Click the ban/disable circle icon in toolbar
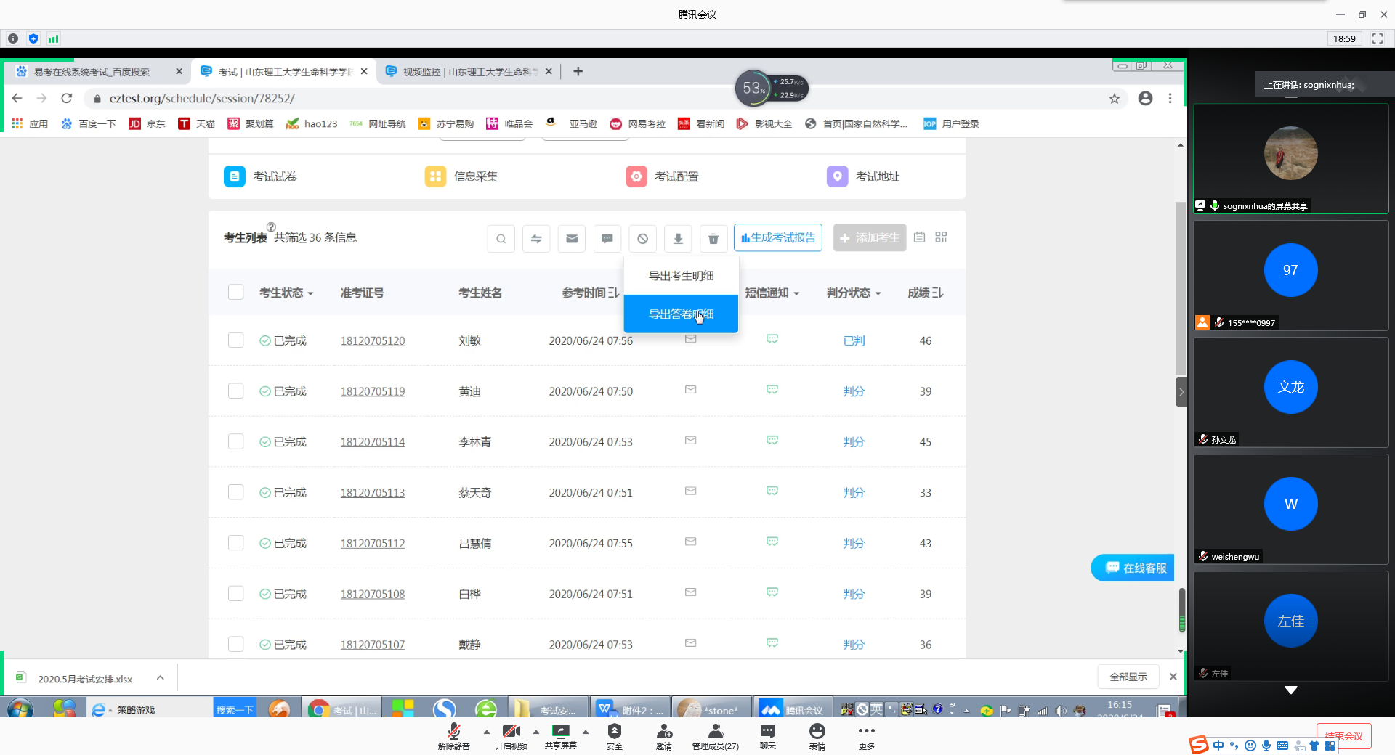Screen dimensions: 1395x755 [642, 238]
